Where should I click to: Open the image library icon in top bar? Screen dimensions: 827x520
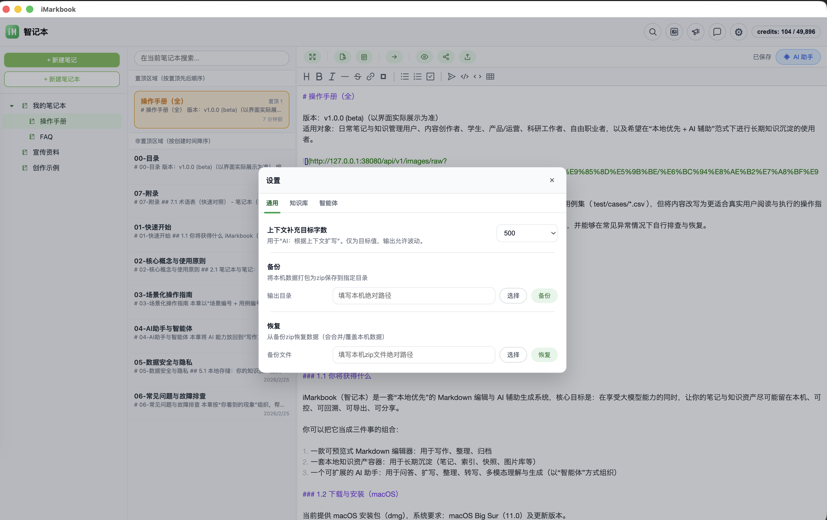674,31
